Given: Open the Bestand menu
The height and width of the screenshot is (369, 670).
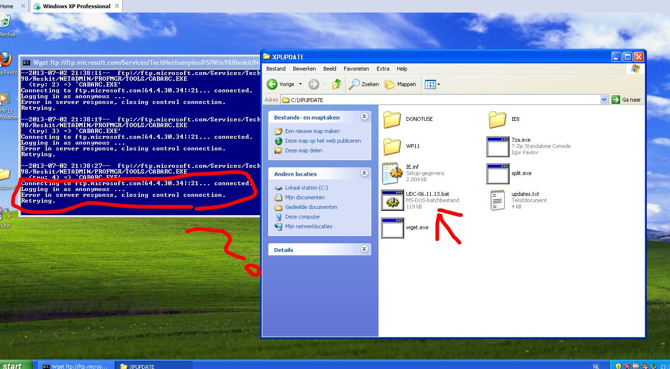Looking at the screenshot, I should 276,69.
